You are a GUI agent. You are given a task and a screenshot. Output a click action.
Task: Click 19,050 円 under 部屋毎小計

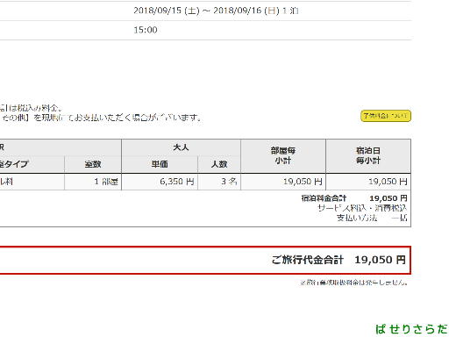tap(283, 182)
